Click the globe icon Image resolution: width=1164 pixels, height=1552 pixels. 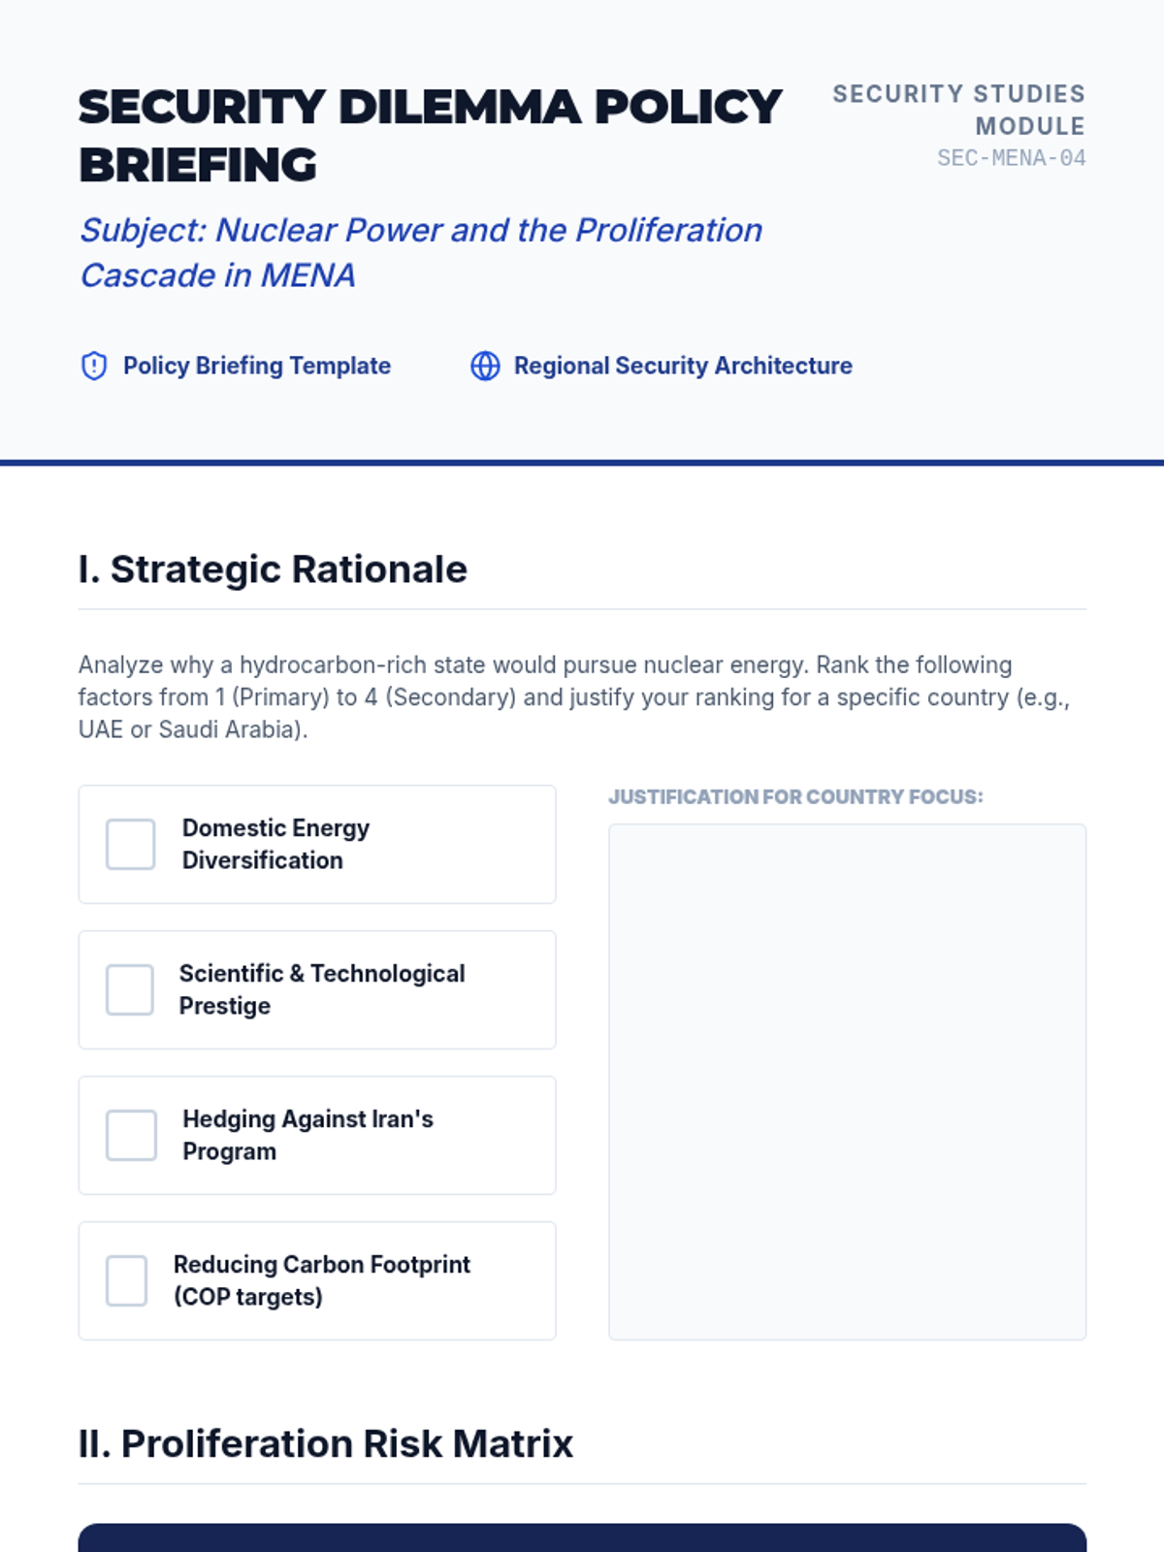point(485,366)
